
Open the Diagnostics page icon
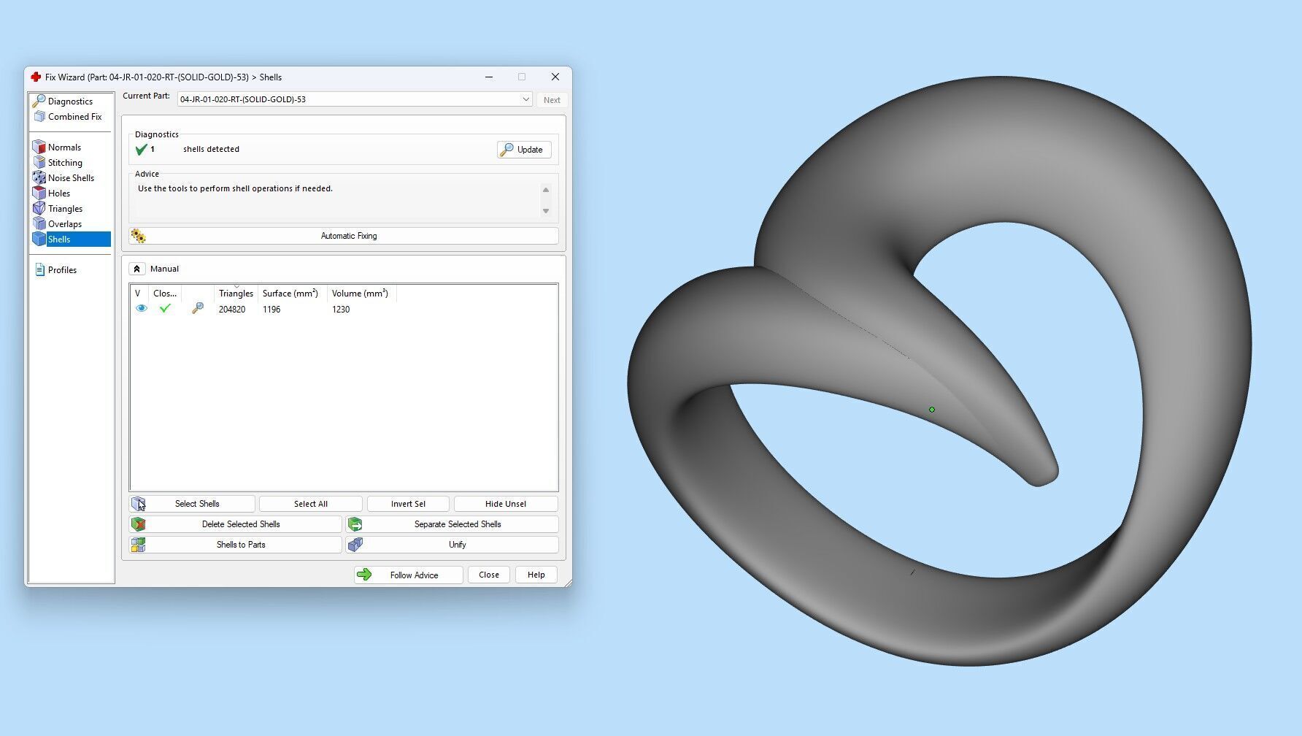[39, 101]
